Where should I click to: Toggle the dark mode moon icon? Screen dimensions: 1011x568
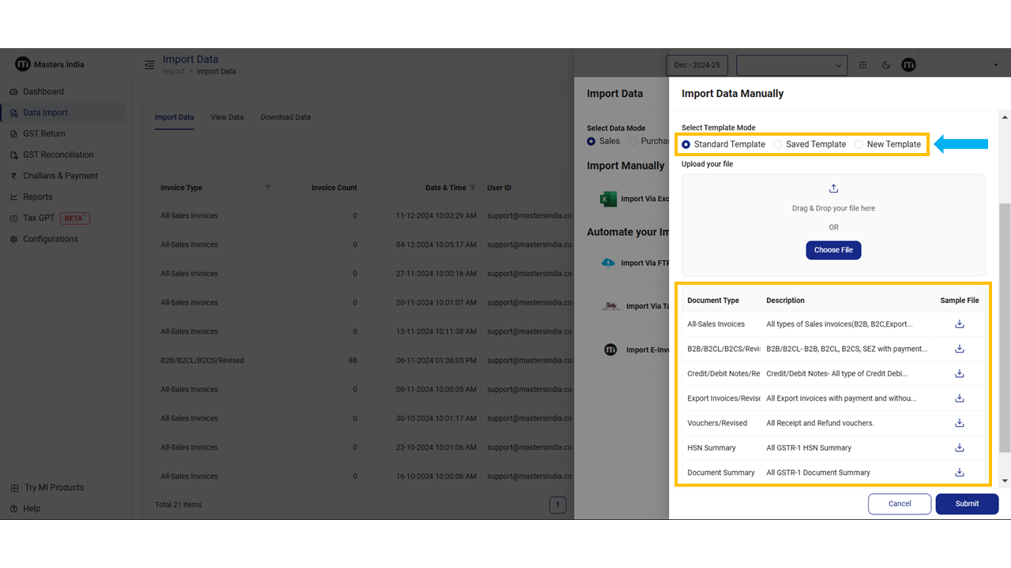[885, 65]
